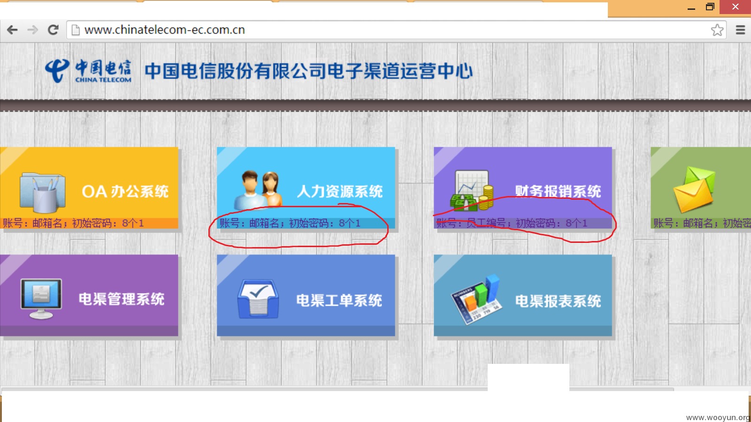
Task: Click the browser forward arrow
Action: [32, 30]
